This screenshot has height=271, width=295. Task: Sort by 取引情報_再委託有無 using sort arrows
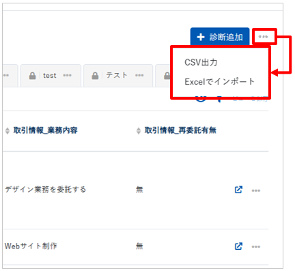[139, 131]
